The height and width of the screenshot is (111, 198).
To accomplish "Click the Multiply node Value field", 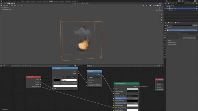I will (94, 85).
